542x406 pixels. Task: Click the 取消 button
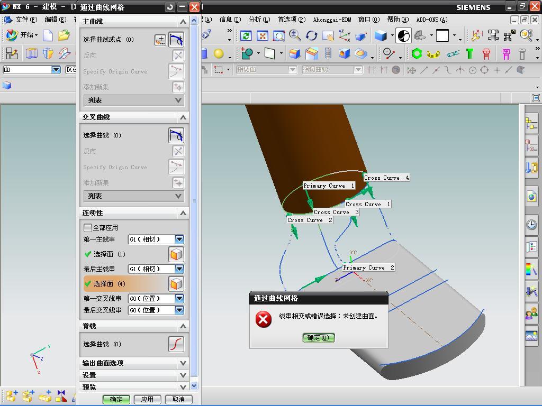[178, 400]
